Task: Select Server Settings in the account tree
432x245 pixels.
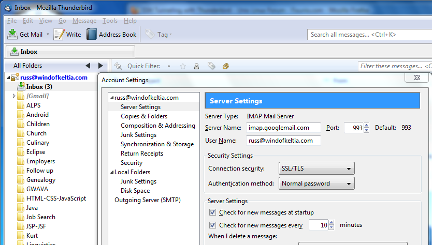Action: coord(140,107)
